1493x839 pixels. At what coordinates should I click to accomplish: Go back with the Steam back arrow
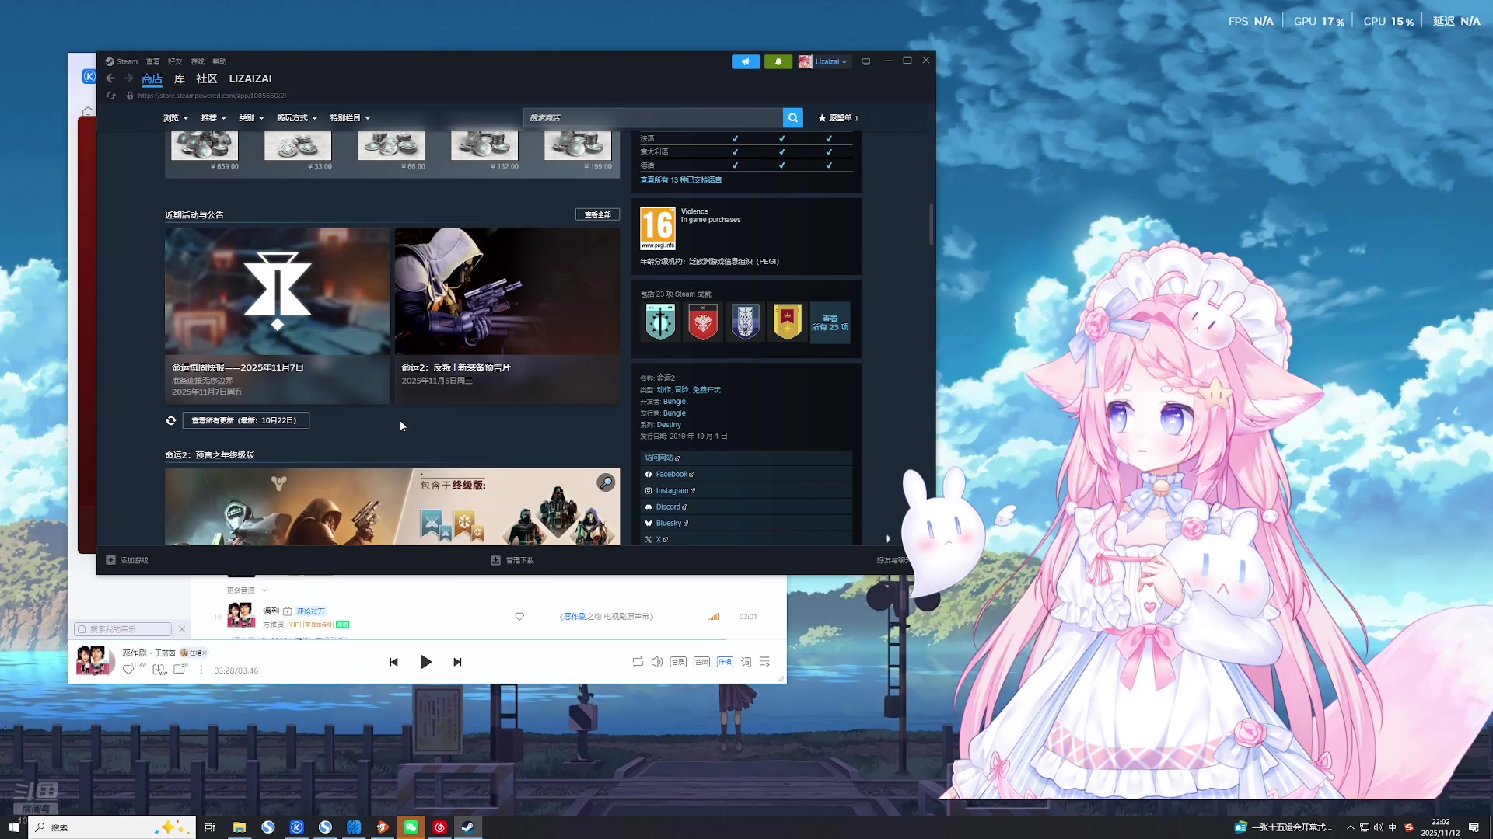[x=110, y=78]
